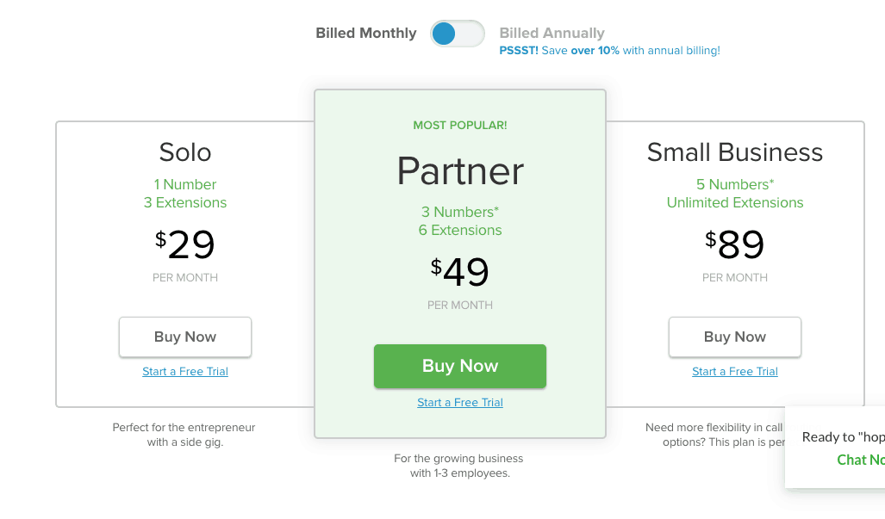The height and width of the screenshot is (519, 885).
Task: Click the $29 Solo price
Action: (184, 245)
